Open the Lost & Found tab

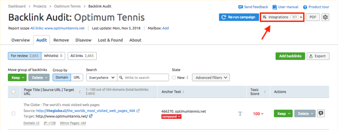click(x=110, y=40)
